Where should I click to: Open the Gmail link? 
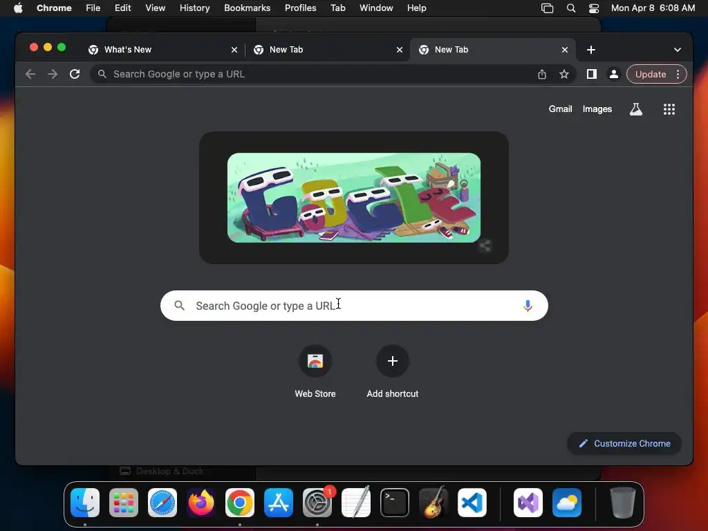tap(560, 109)
